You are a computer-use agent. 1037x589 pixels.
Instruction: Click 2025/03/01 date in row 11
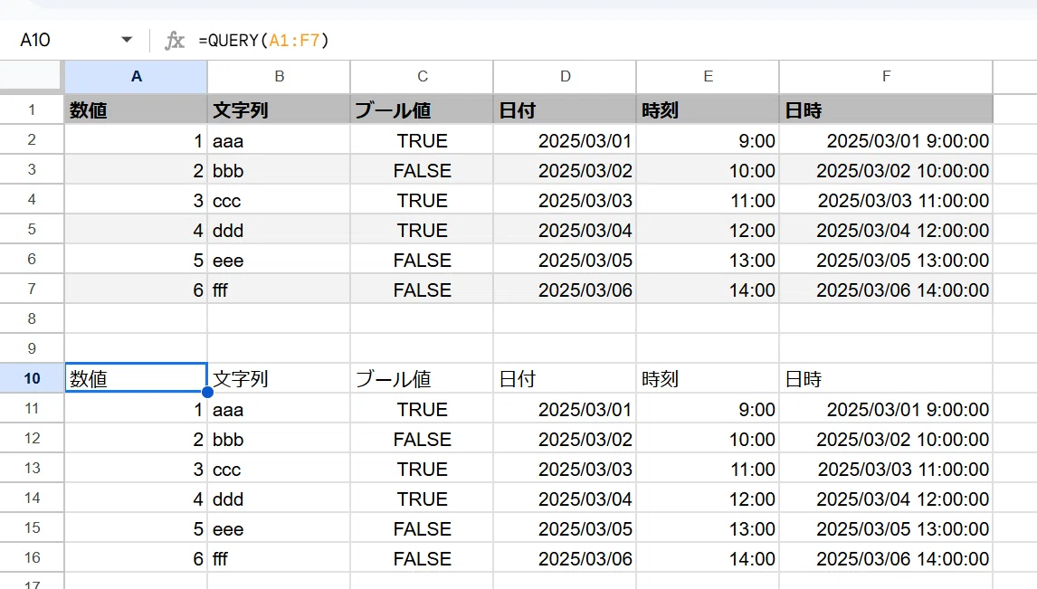point(565,409)
